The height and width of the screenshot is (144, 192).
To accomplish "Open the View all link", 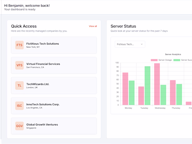I will (x=93, y=26).
